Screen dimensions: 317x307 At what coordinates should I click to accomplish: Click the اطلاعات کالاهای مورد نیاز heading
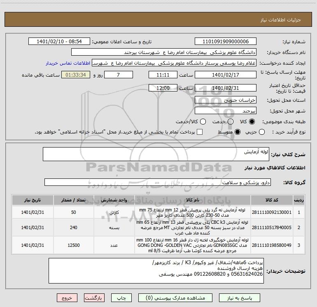(275, 168)
